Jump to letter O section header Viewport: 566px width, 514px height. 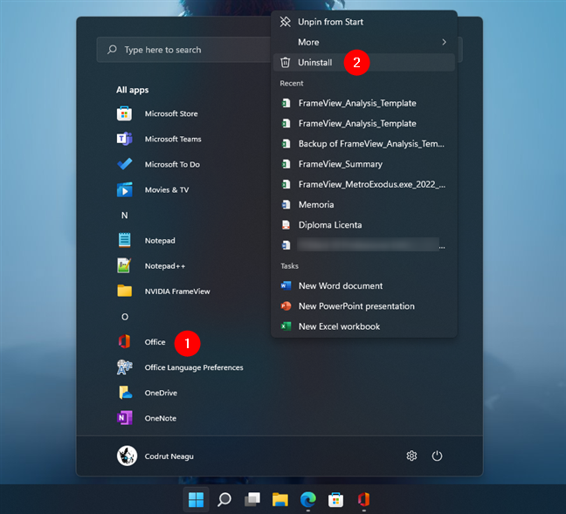click(125, 317)
